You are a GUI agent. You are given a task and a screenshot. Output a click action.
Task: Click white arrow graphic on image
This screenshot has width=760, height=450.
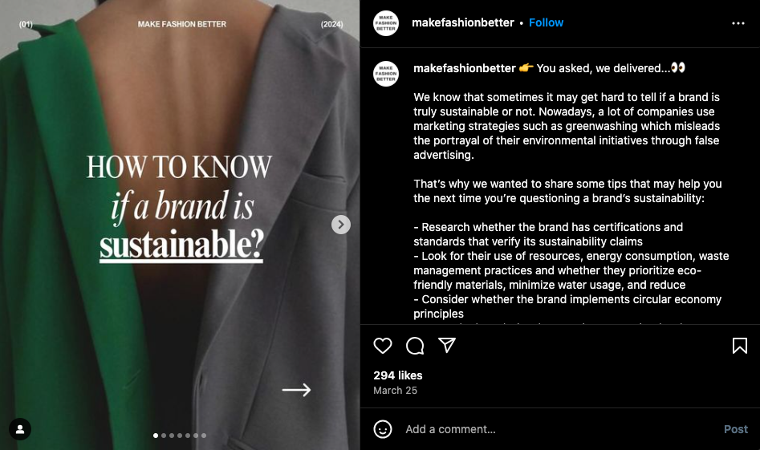coord(297,390)
